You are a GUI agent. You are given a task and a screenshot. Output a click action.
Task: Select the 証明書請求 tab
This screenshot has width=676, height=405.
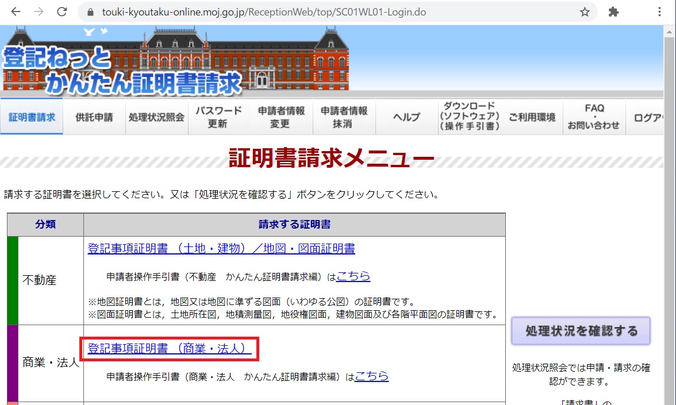point(32,117)
